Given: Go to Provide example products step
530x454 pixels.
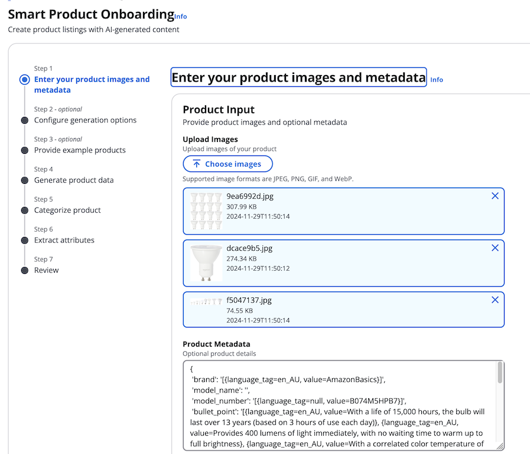Looking at the screenshot, I should click(x=80, y=150).
